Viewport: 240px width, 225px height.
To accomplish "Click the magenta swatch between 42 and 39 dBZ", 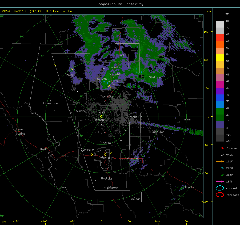I will point(220,84).
